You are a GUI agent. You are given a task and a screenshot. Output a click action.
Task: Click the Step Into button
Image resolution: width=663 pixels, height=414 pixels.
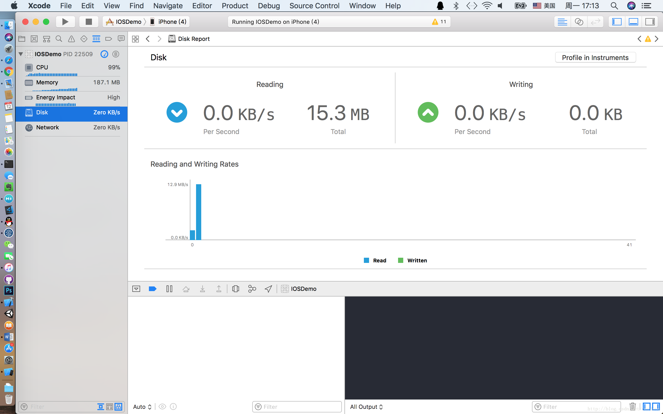tap(203, 289)
